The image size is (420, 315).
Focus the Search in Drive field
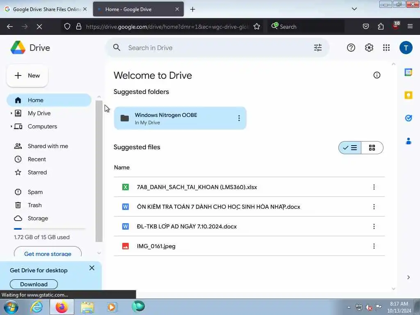pyautogui.click(x=217, y=48)
